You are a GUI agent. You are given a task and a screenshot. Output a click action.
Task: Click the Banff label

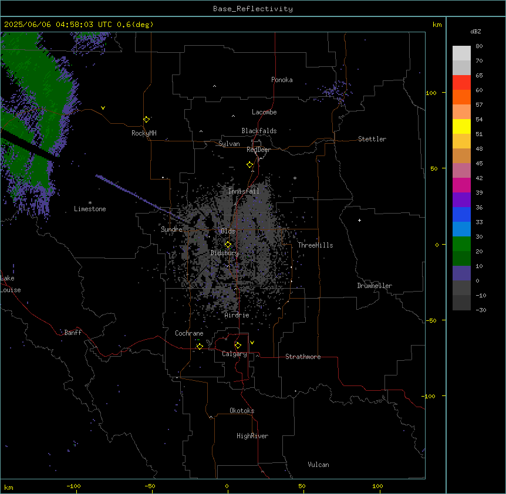(73, 333)
